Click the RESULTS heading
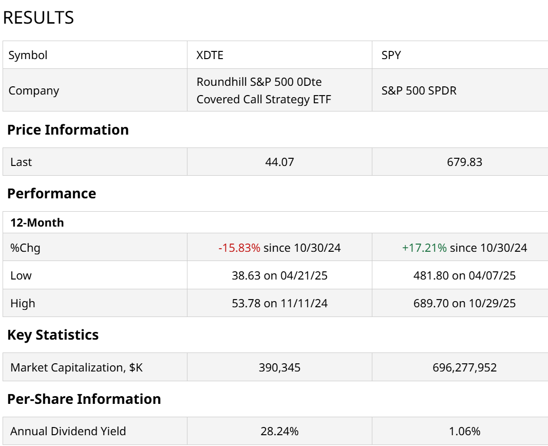Image resolution: width=548 pixels, height=446 pixels. (39, 17)
